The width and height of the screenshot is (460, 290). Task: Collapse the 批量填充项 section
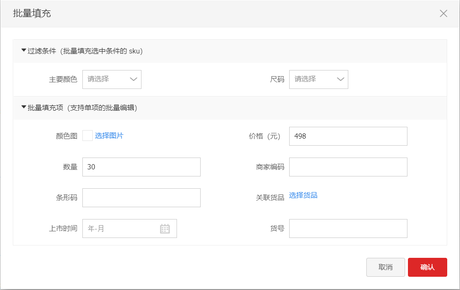24,107
